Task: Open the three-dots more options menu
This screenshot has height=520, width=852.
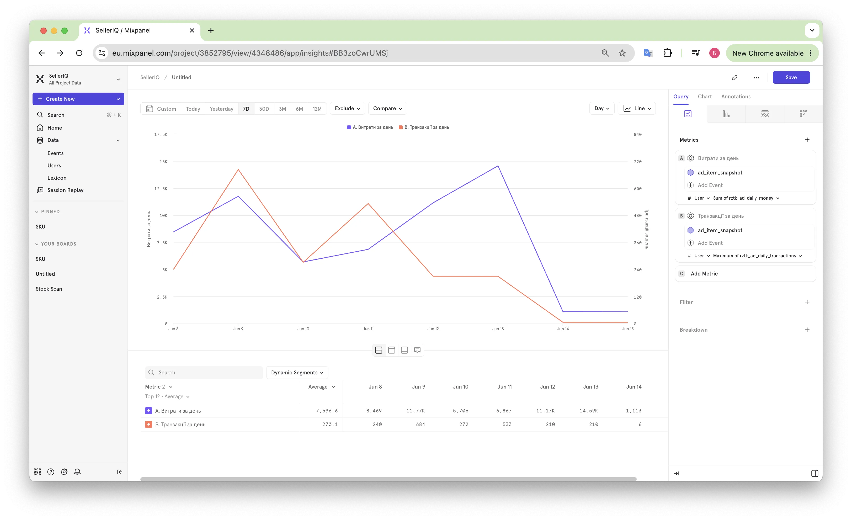Action: [756, 77]
